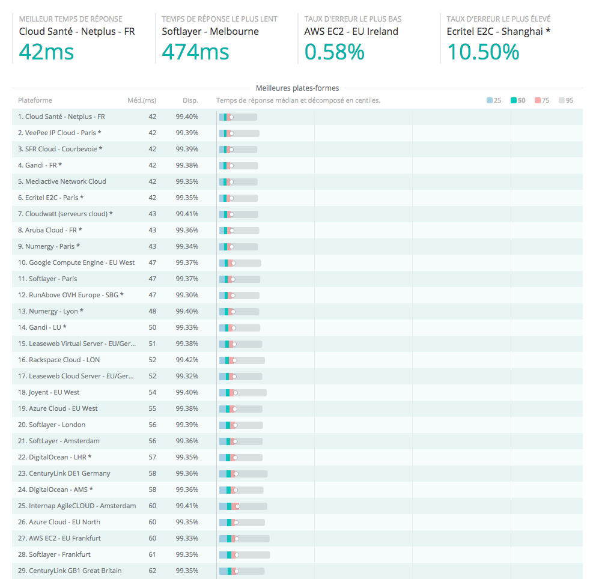Select row Internap AgileCLOUD - Amsterdam
The height and width of the screenshot is (579, 611).
(297, 506)
